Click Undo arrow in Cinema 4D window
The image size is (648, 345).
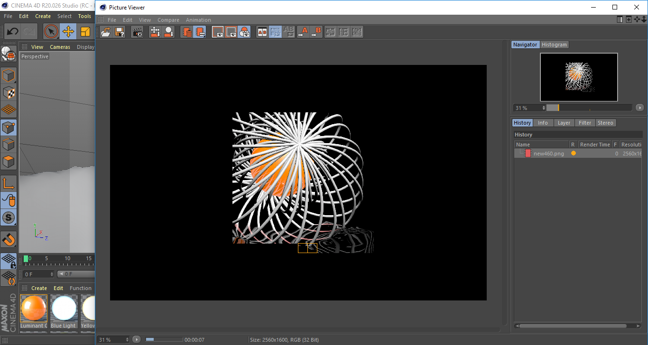(12, 32)
